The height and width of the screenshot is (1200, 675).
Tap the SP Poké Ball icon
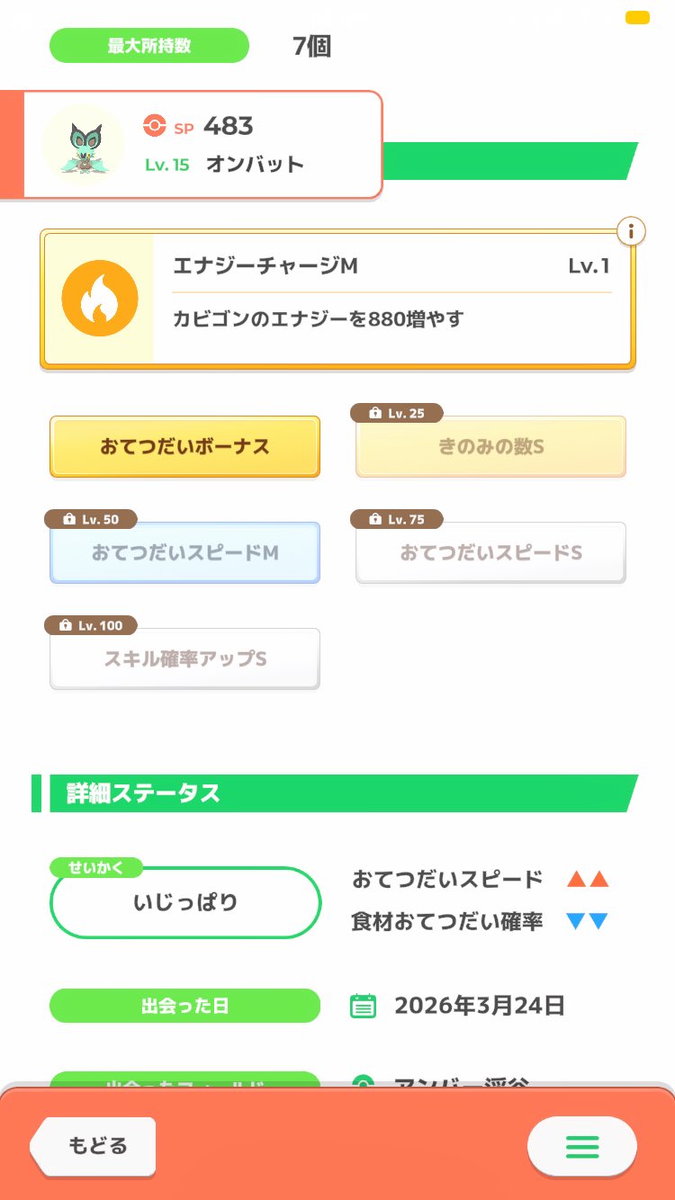(x=155, y=126)
